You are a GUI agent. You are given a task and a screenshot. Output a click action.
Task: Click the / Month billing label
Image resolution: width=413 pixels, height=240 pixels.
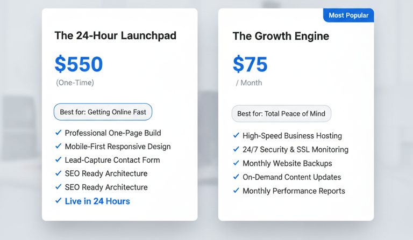(x=249, y=83)
